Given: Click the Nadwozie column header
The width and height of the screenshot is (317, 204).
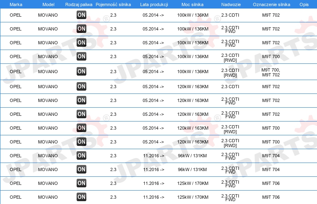Looking at the screenshot, I should [231, 4].
